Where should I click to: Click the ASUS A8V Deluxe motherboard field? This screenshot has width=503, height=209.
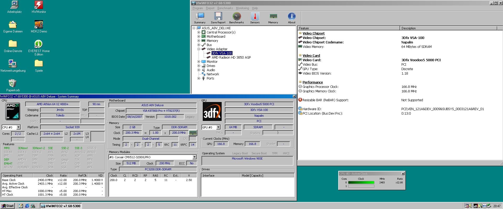click(152, 105)
